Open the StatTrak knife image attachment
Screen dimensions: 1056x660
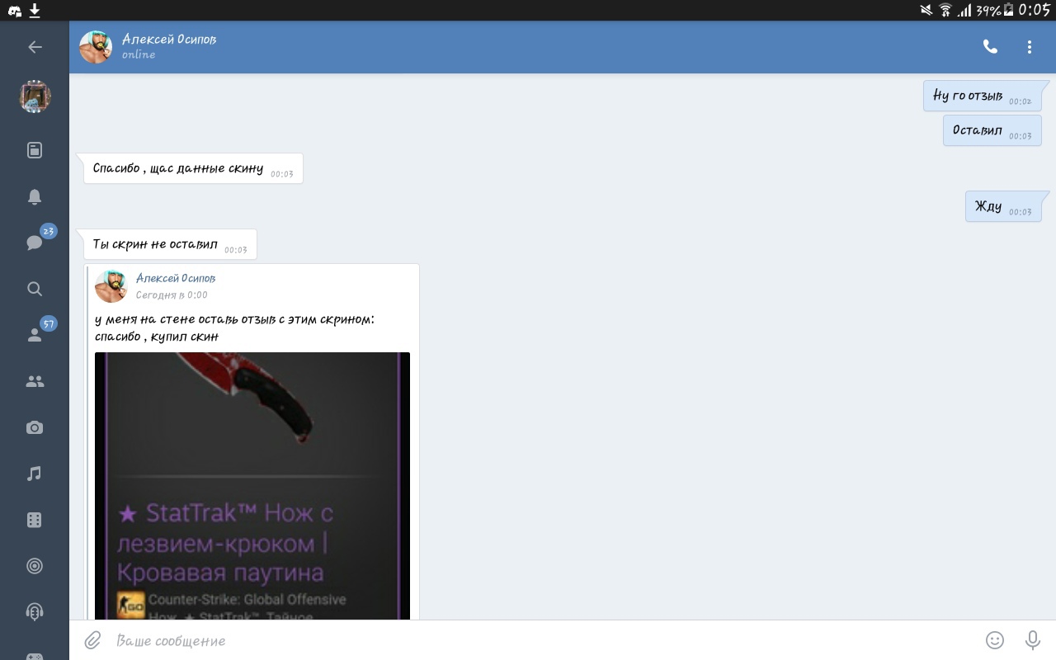click(252, 485)
